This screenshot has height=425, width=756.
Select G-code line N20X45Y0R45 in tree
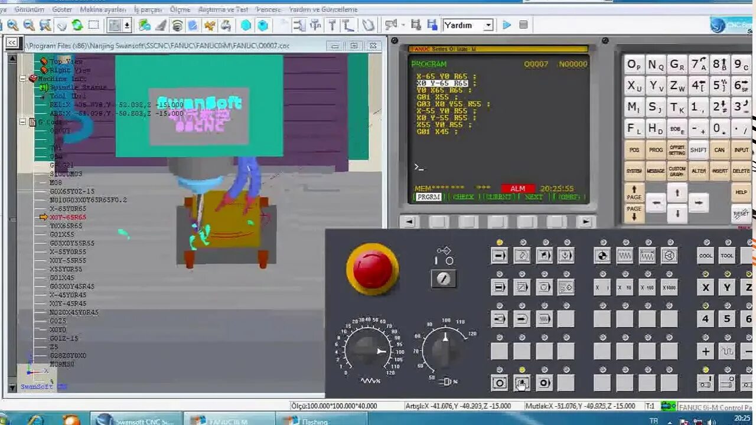point(74,312)
